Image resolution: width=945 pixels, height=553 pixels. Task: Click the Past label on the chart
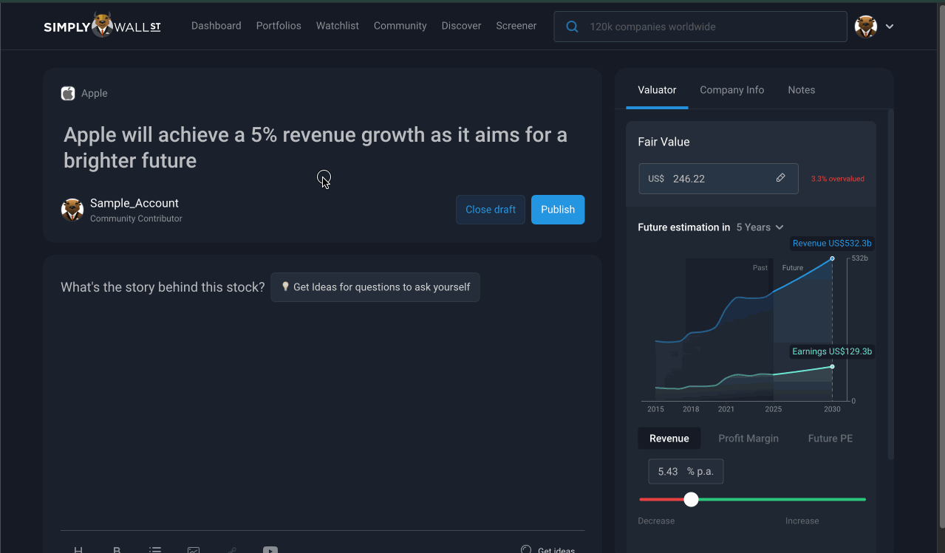tap(760, 268)
